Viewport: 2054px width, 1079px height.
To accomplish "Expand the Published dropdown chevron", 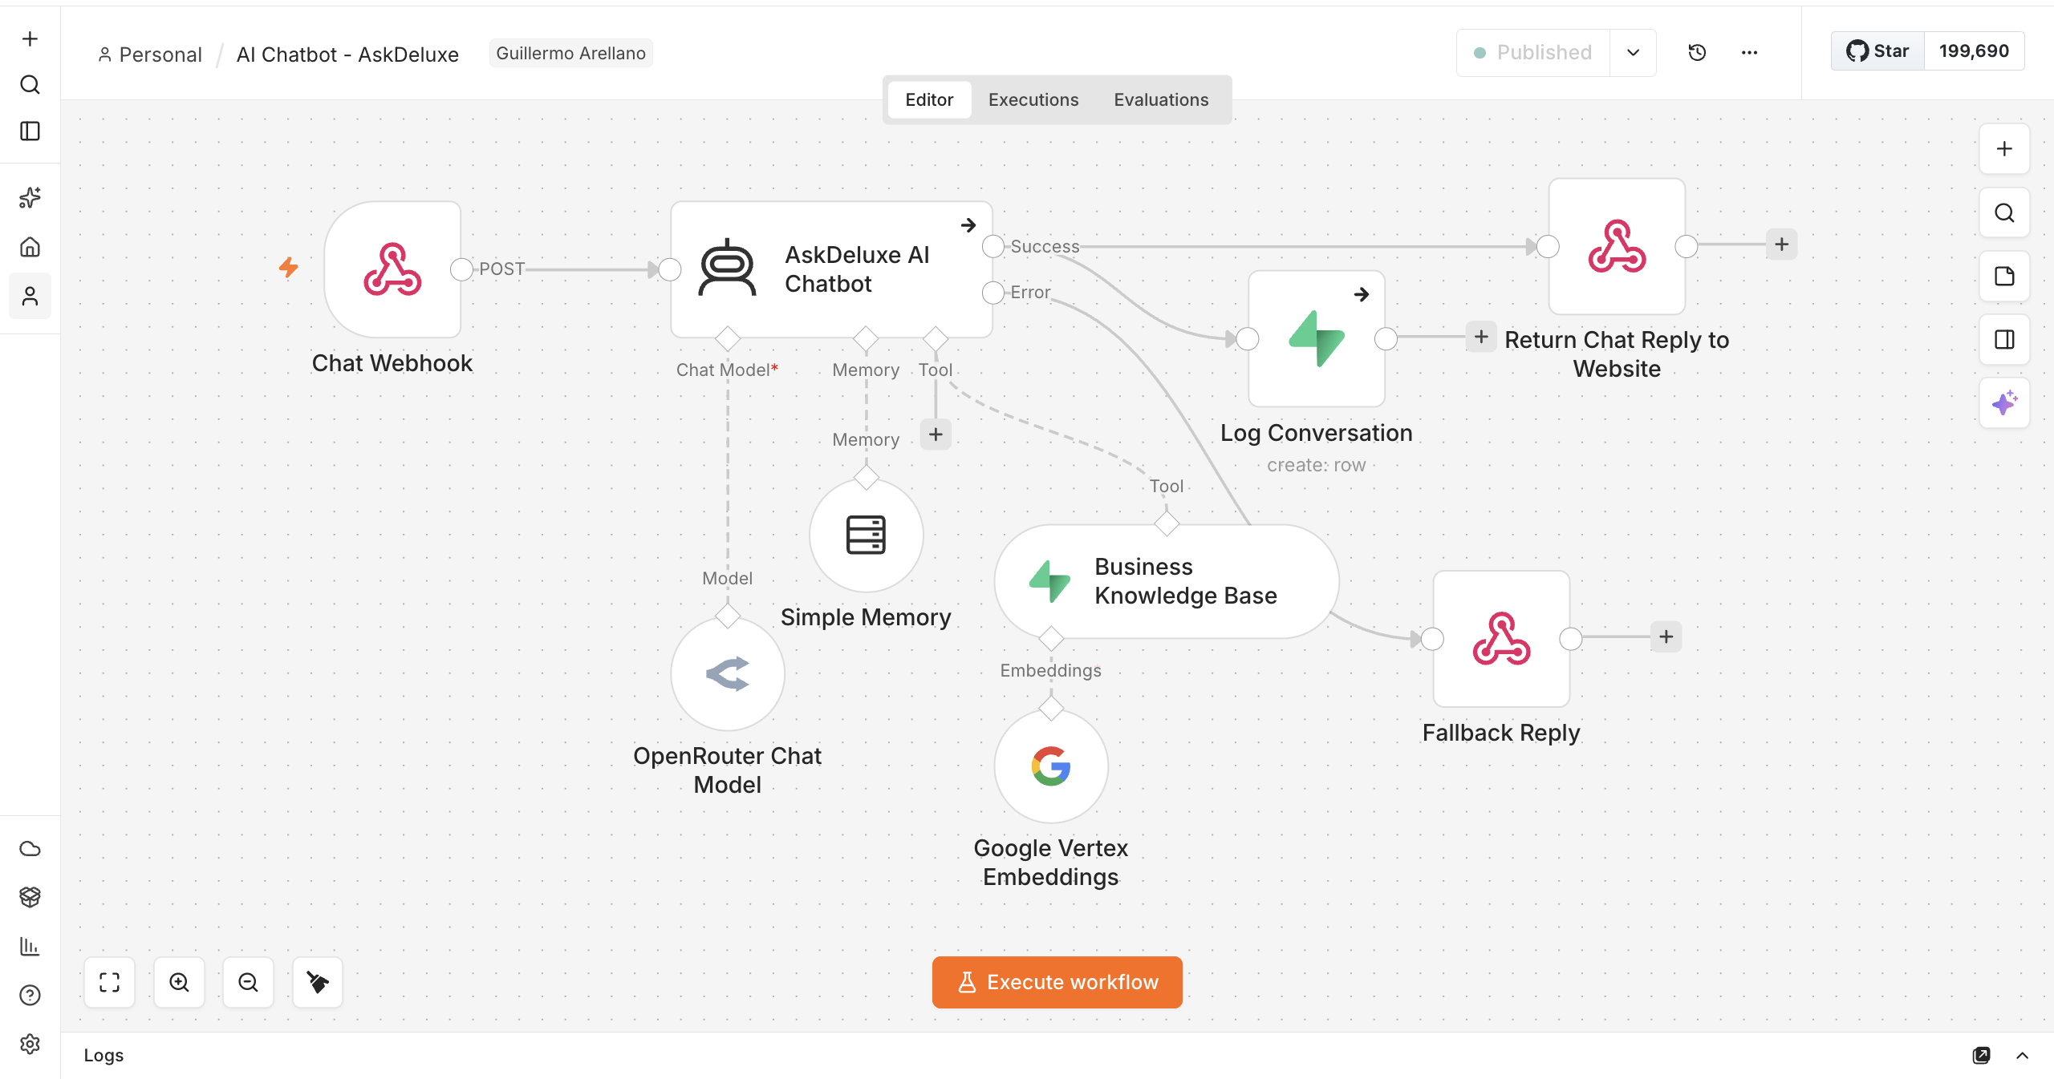I will click(x=1633, y=53).
